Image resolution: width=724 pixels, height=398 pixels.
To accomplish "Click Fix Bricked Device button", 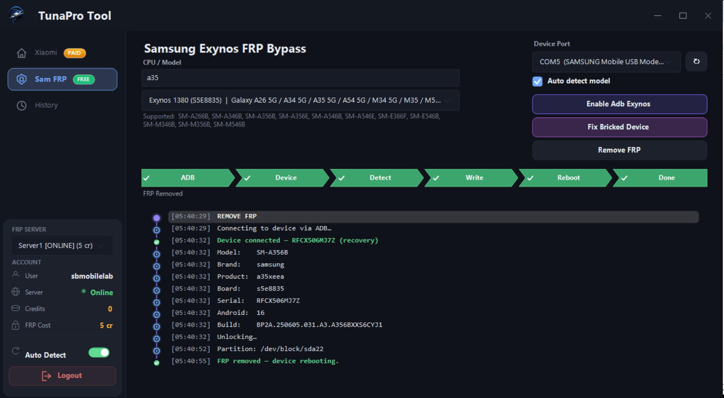I will pyautogui.click(x=619, y=127).
